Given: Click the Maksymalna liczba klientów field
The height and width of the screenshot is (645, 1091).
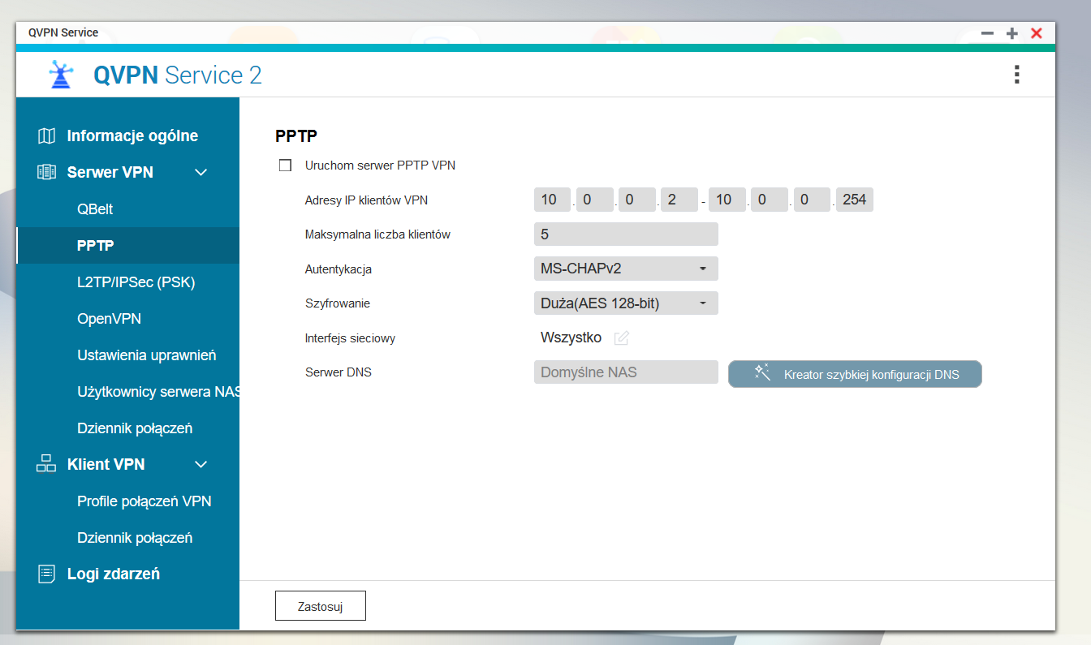Looking at the screenshot, I should point(626,234).
